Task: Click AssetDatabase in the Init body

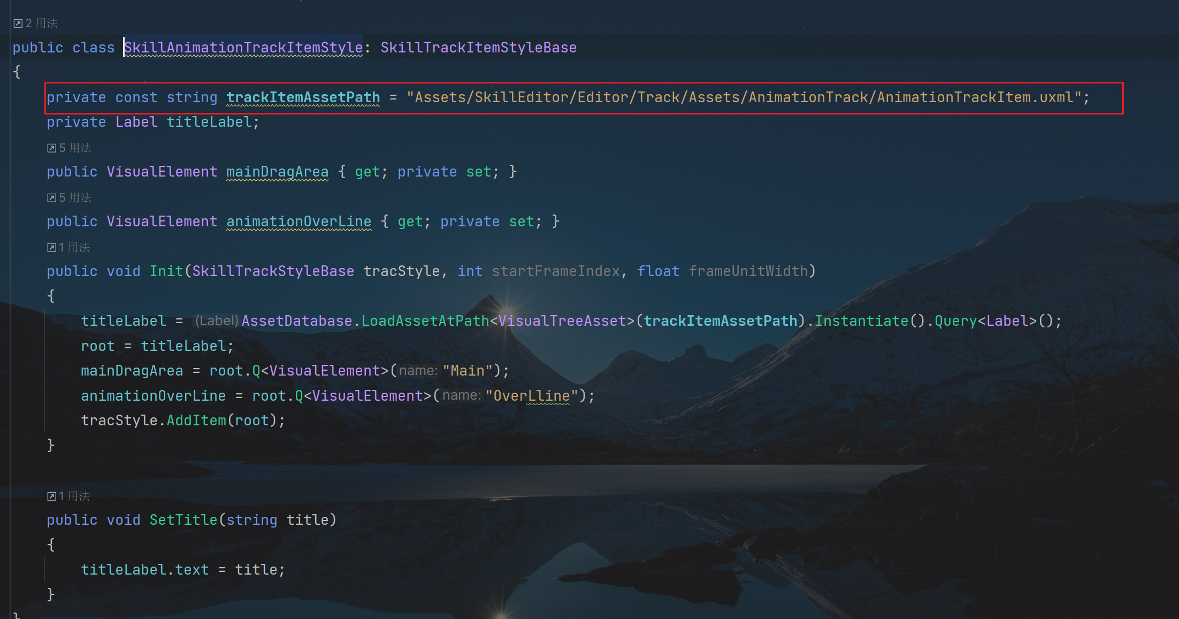Action: coord(297,321)
